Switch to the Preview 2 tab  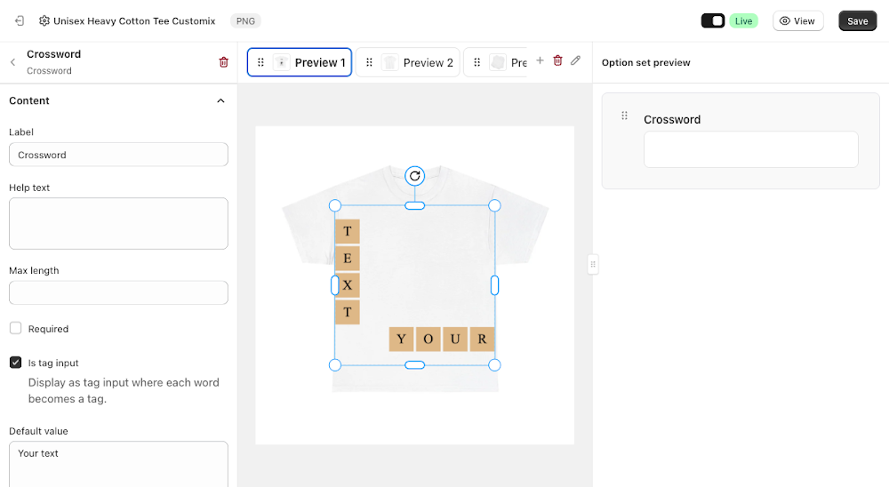408,62
